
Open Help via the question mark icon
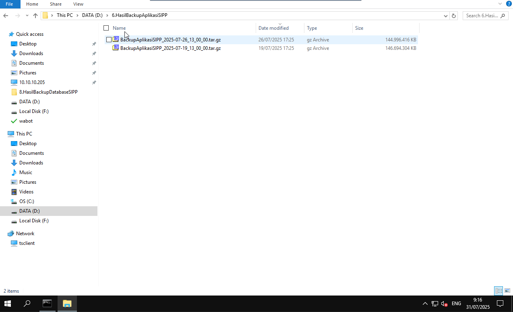[x=508, y=4]
